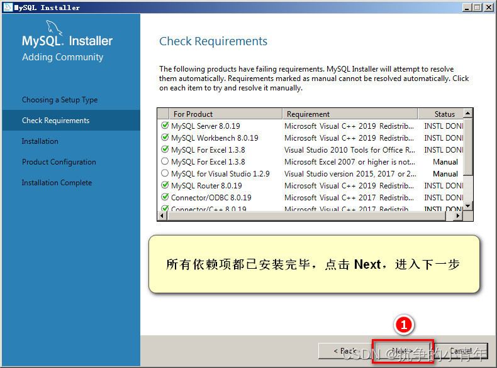This screenshot has width=497, height=368.
Task: Click the MySQL Installer title bar icon
Action: pos(8,8)
